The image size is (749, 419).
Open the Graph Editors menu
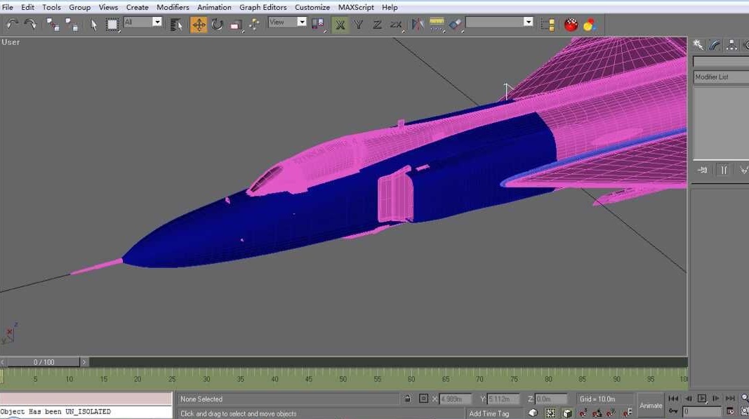click(263, 7)
